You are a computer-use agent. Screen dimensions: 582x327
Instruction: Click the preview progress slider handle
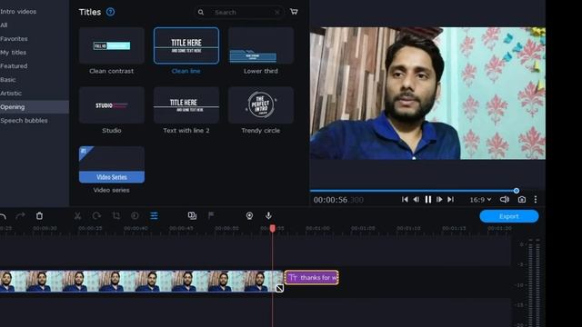point(517,191)
